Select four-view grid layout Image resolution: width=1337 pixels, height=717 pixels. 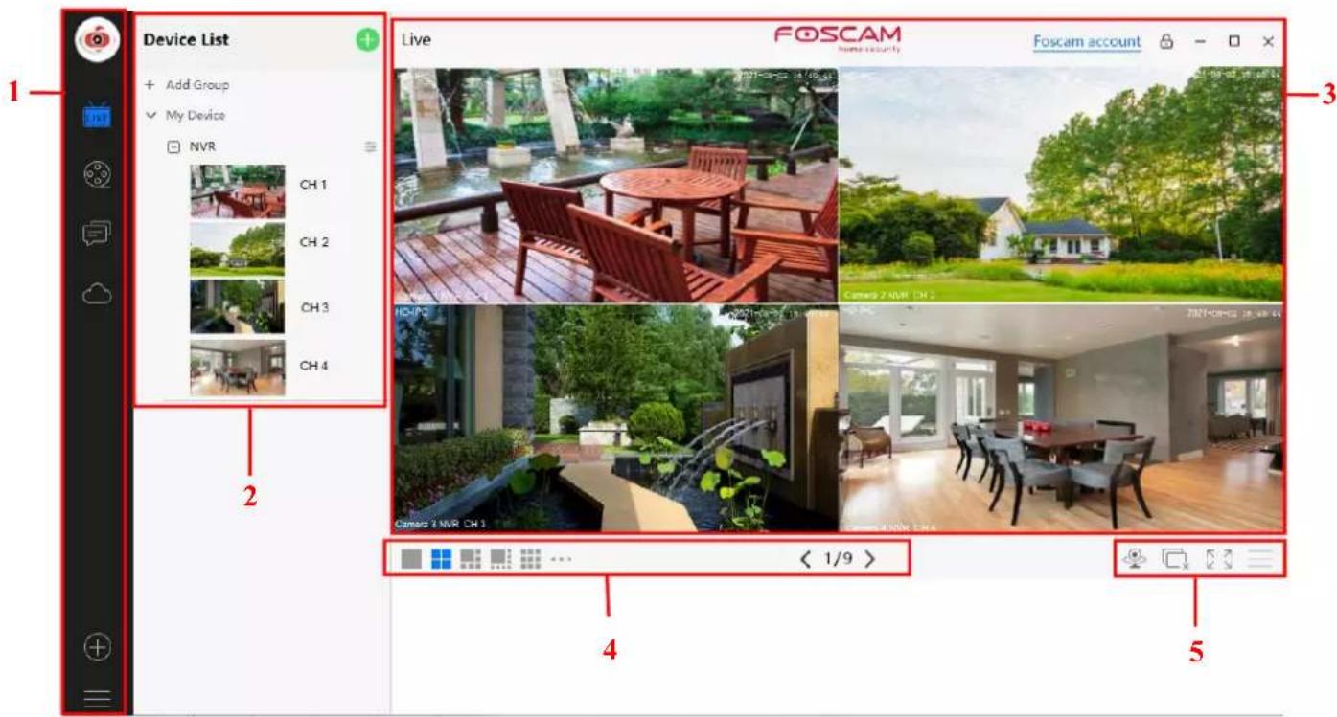tap(441, 559)
